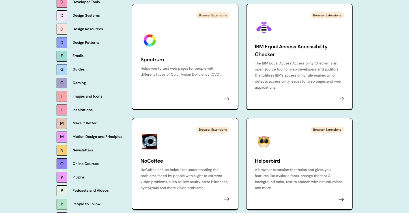409x213 pixels.
Task: Click the P tile beside People to Follow
Action: [x=62, y=204]
